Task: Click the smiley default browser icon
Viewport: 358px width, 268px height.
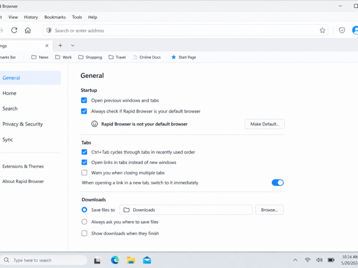Action: (94, 124)
